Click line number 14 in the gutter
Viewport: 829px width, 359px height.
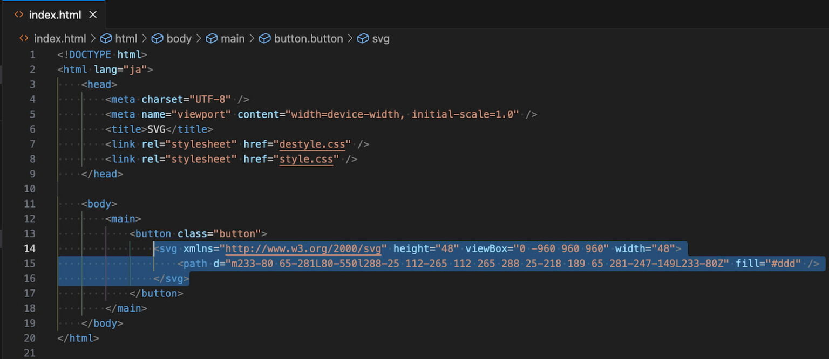(x=29, y=248)
